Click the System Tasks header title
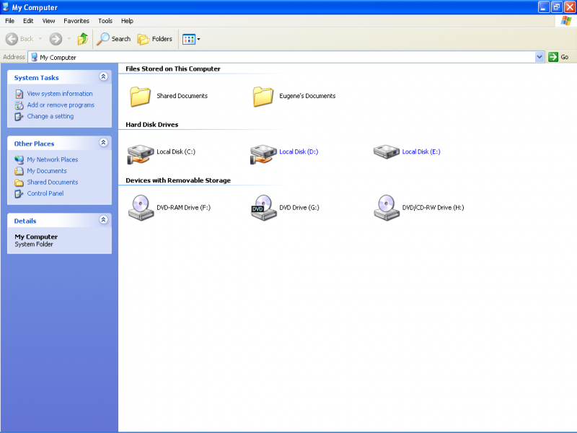 pyautogui.click(x=37, y=78)
